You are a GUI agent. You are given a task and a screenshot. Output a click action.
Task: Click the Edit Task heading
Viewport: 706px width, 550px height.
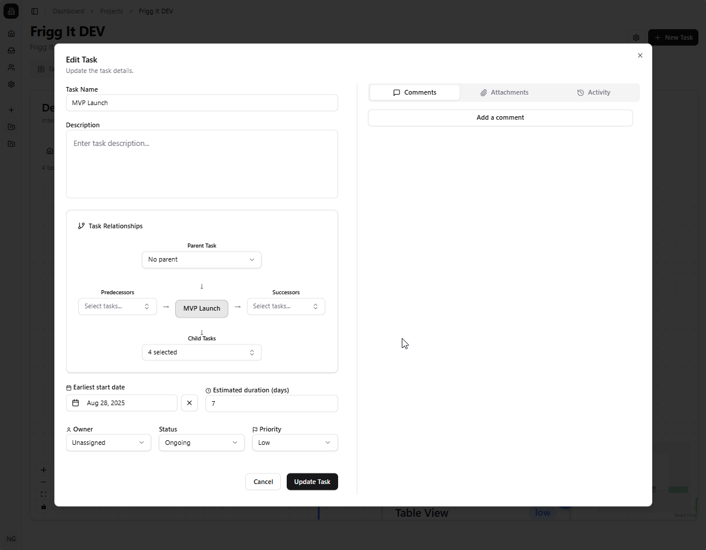[82, 60]
